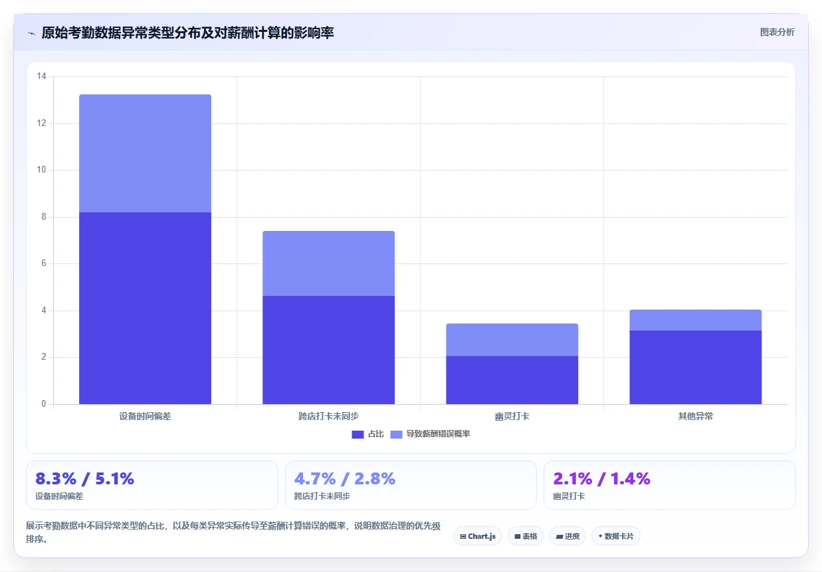
Task: Select the 表格 tag chip
Action: coord(526,536)
